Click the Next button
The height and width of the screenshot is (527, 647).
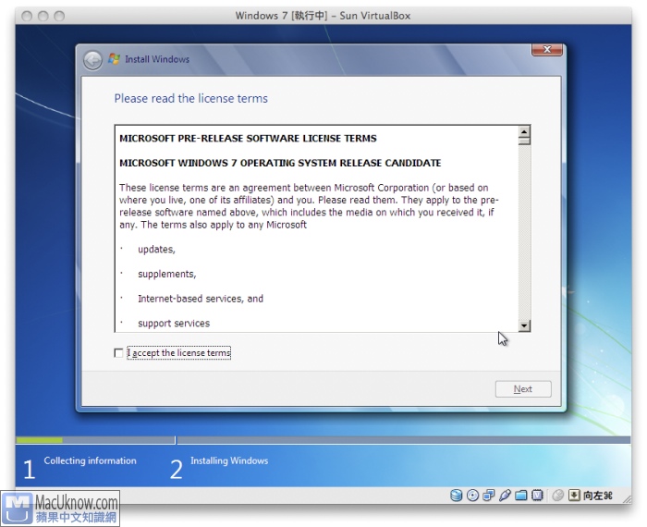pos(523,388)
